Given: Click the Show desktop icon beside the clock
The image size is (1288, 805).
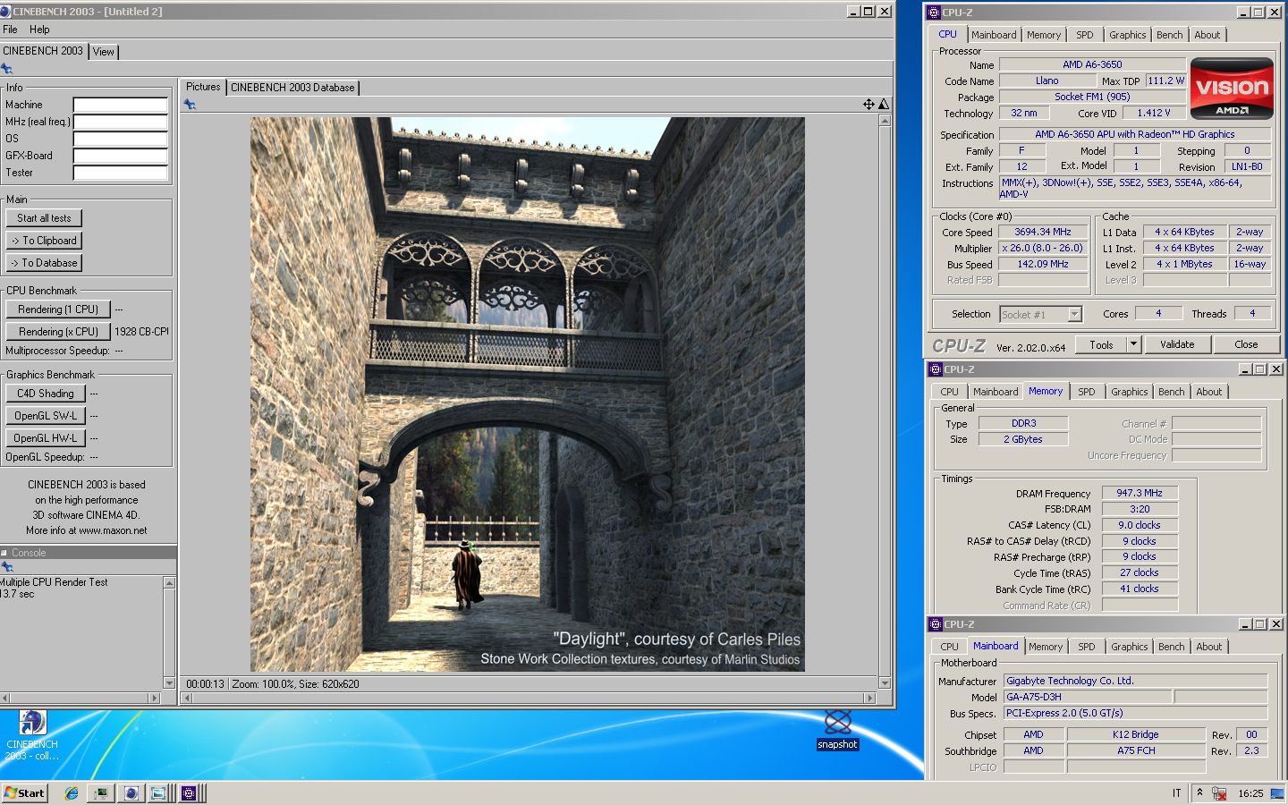Looking at the screenshot, I should coord(1277,793).
